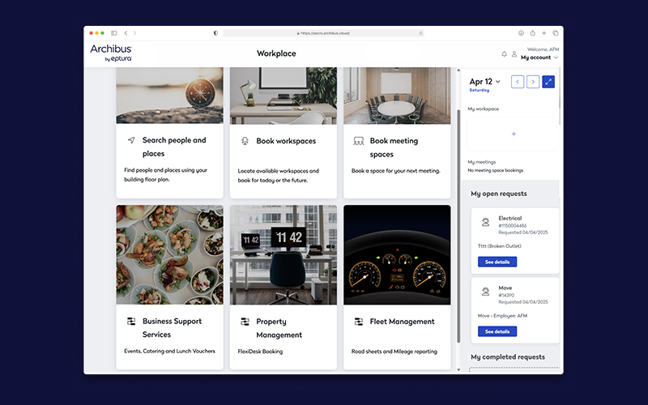Open the Book workspaces card
This screenshot has width=648, height=405.
tap(283, 133)
